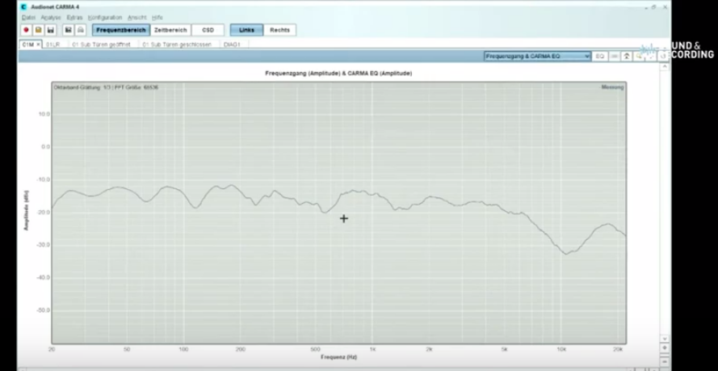
Task: Click the magnifier zoom icon above graph
Action: [639, 56]
